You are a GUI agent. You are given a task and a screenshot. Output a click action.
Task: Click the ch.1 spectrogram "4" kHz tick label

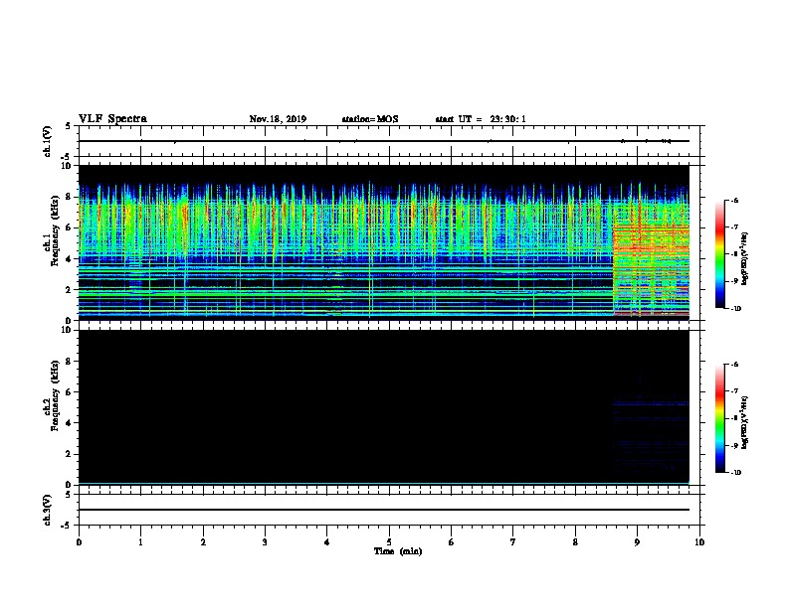tap(70, 259)
